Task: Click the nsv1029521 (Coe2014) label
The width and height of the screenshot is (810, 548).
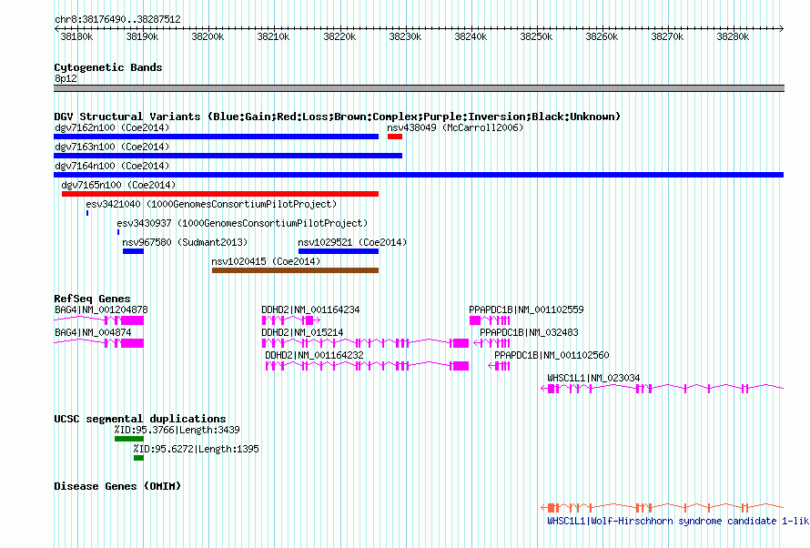Action: 352,242
